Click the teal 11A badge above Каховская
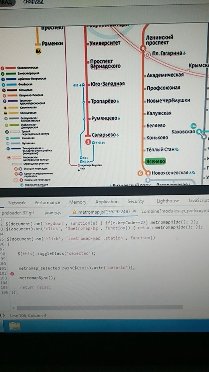Image resolution: width=209 pixels, height=372 pixels. [x=193, y=126]
